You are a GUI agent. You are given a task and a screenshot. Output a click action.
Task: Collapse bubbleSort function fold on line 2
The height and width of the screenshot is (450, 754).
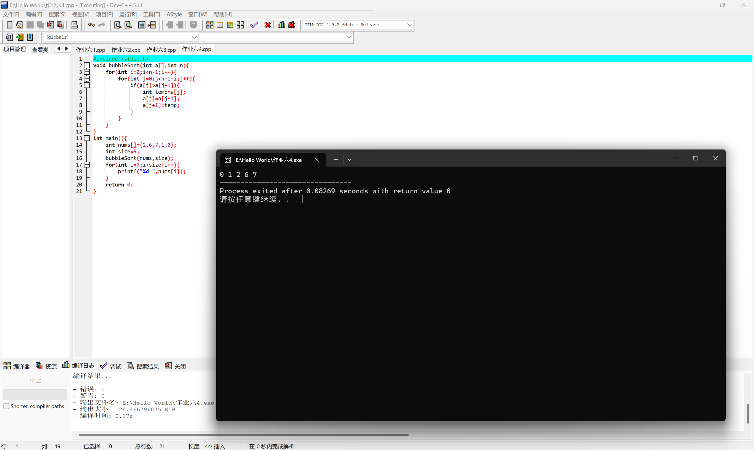click(x=87, y=65)
